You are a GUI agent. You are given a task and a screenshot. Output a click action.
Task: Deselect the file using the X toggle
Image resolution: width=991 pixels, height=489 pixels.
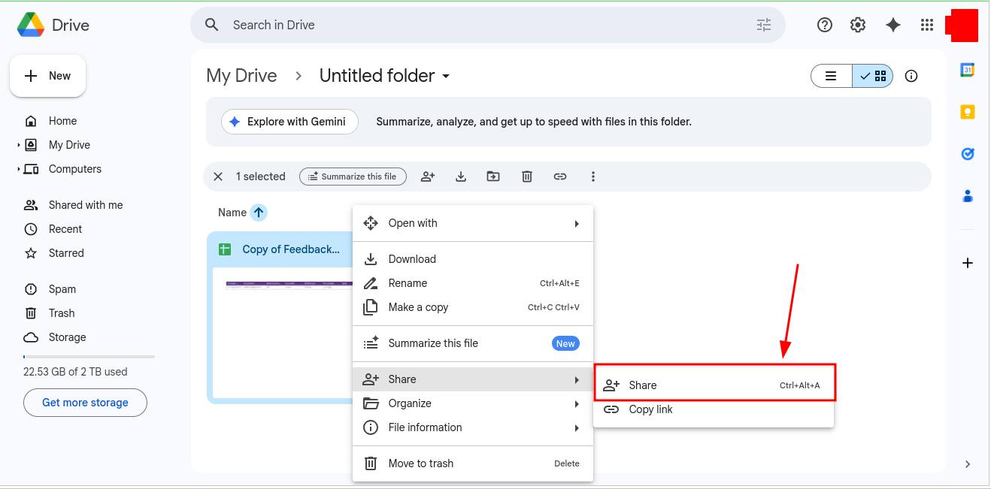[217, 176]
